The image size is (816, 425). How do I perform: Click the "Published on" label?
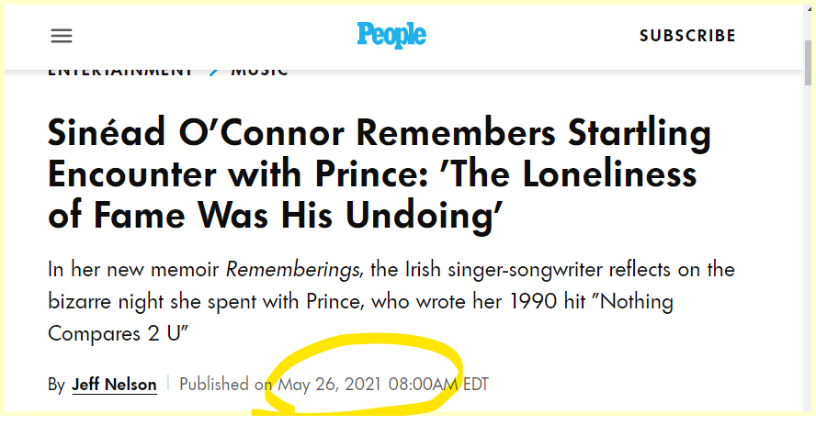pyautogui.click(x=226, y=384)
